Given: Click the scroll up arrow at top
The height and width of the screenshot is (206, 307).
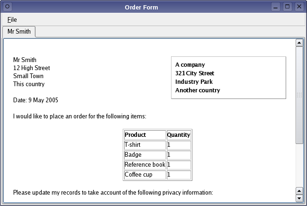Looking at the screenshot, I should click(x=299, y=43).
